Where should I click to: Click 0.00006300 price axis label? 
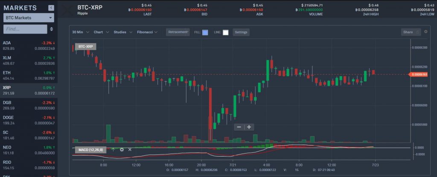[420, 48]
